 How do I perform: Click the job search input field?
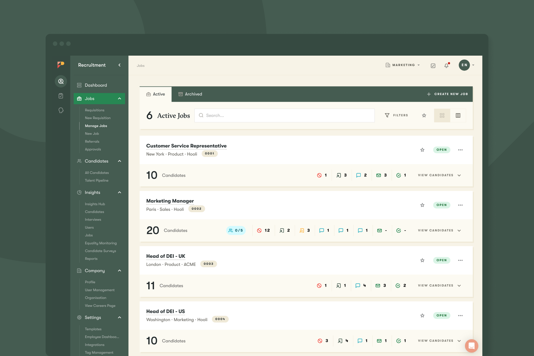point(285,115)
